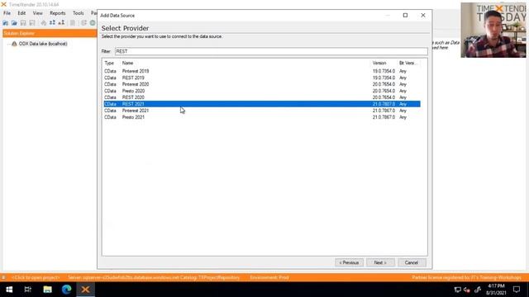The width and height of the screenshot is (529, 297).
Task: Click the gray document toolbar icon
Action: tap(73, 23)
